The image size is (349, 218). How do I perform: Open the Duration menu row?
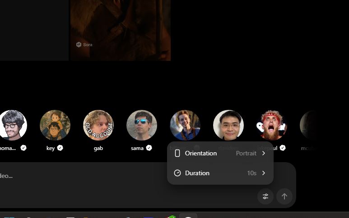click(220, 173)
